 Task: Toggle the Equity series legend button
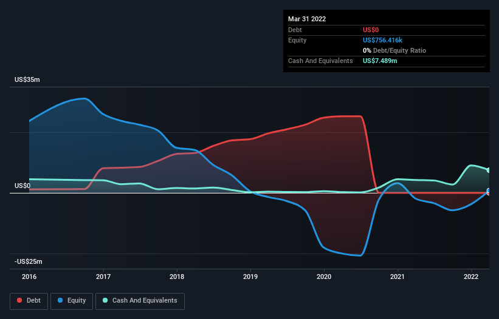[x=72, y=301]
